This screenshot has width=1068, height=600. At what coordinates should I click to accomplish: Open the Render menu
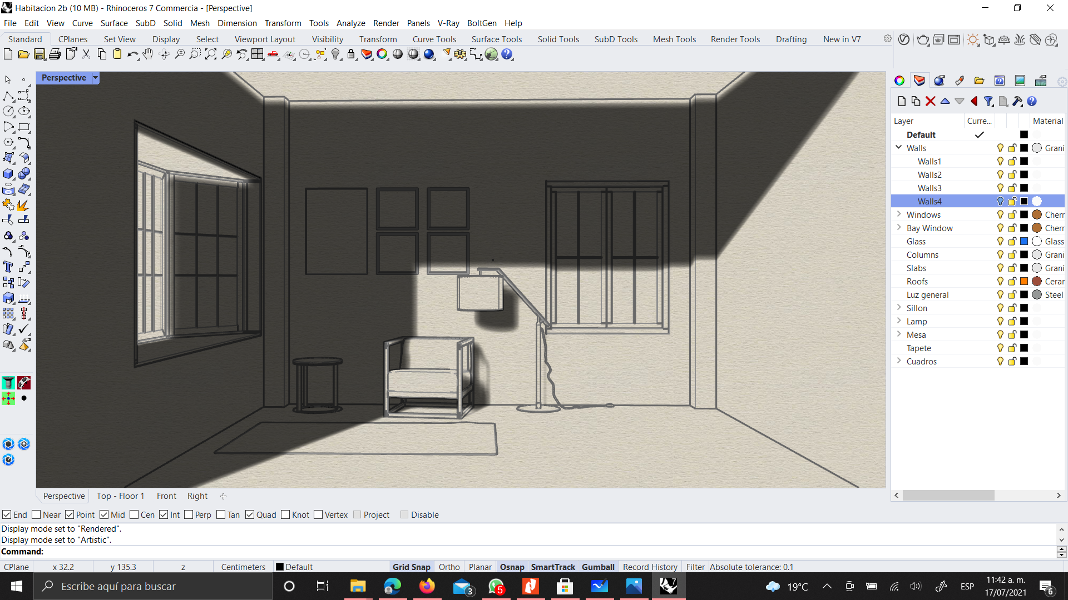coord(386,23)
